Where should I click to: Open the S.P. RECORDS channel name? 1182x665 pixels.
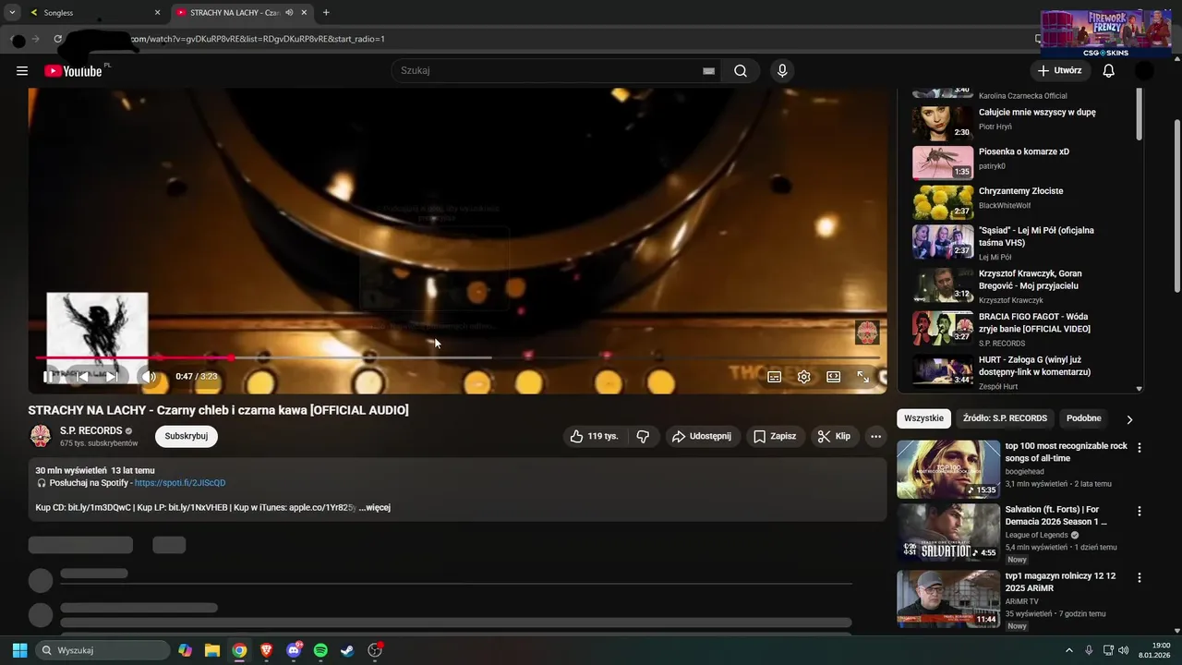coord(90,430)
